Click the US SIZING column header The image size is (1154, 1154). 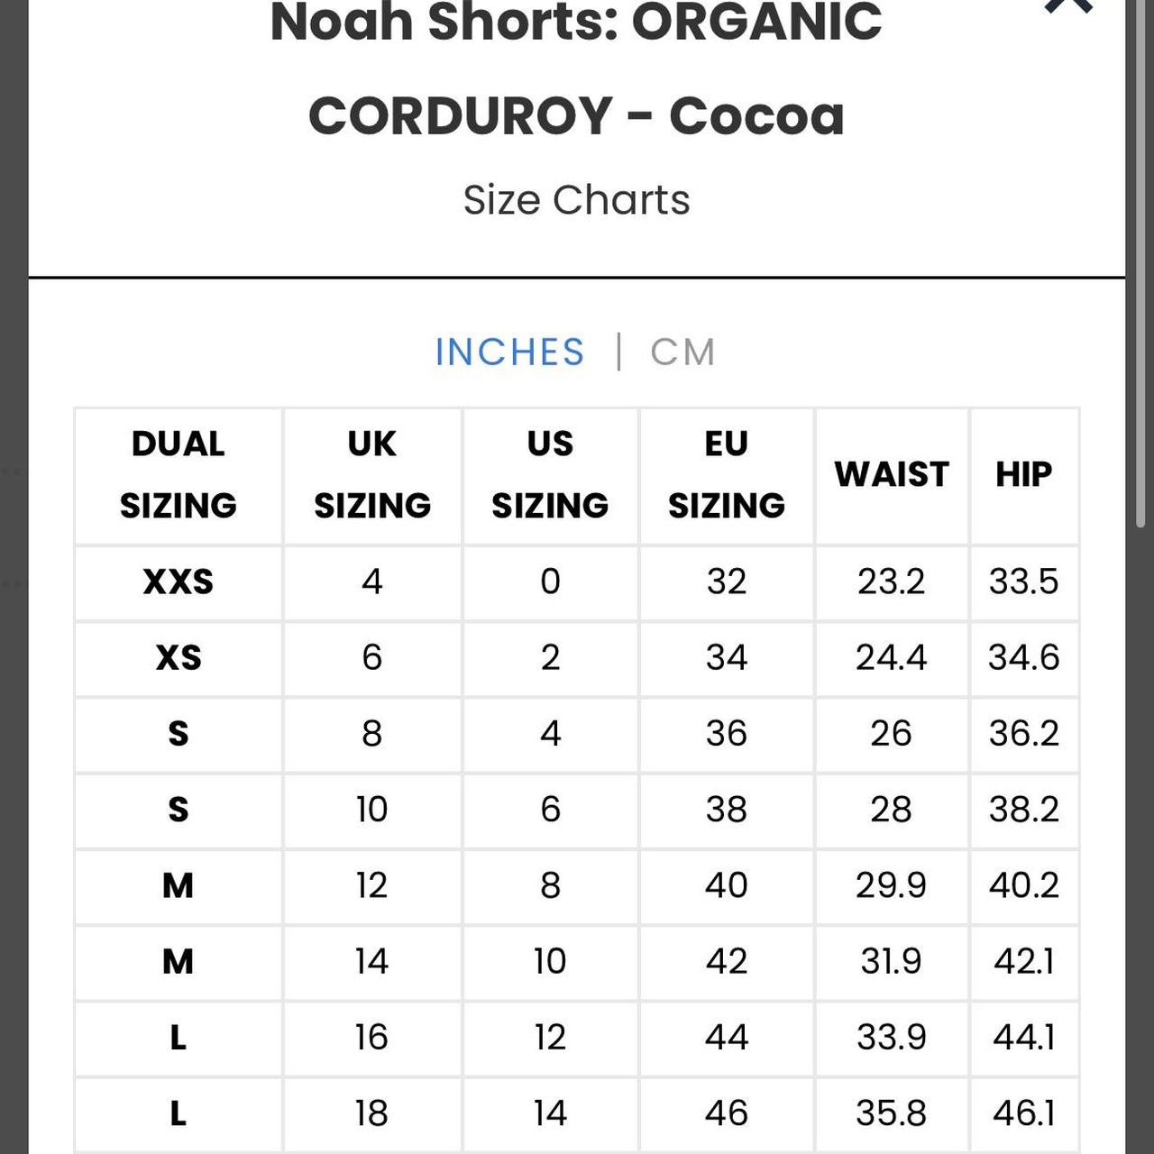pos(550,474)
